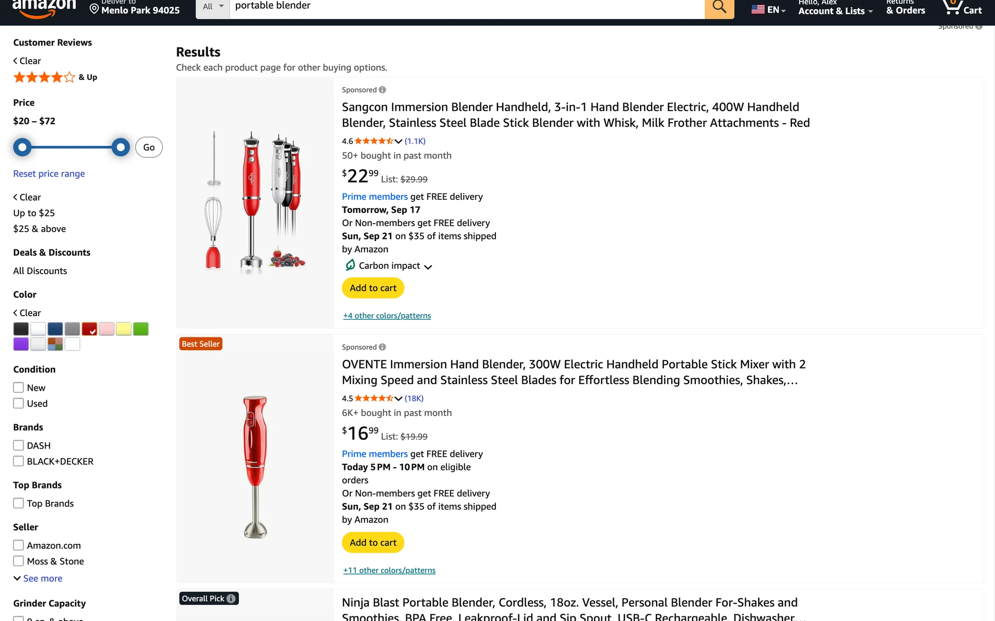
Task: Click the OVENTE red blender thumbnail
Action: pos(255,466)
